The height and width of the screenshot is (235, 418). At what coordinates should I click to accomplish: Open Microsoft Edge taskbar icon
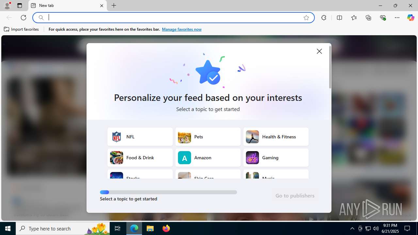(x=134, y=228)
